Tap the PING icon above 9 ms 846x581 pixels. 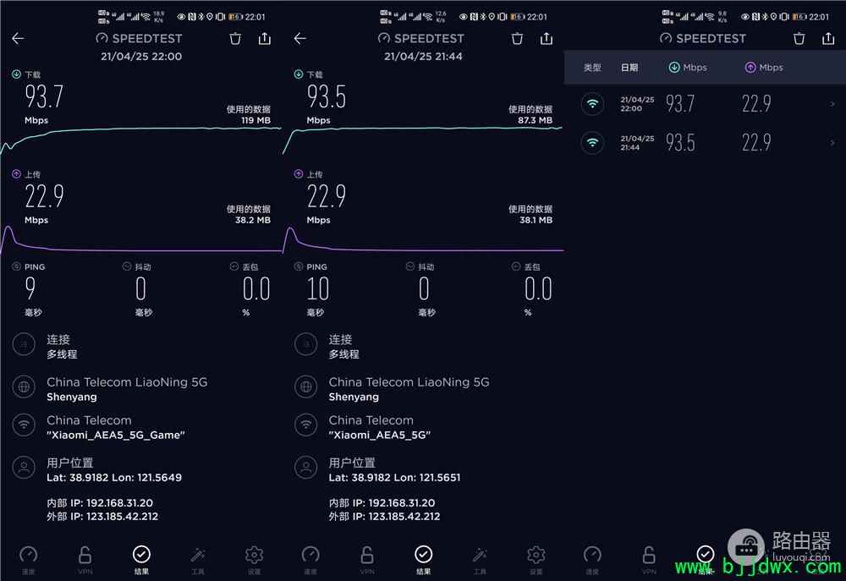[x=16, y=266]
